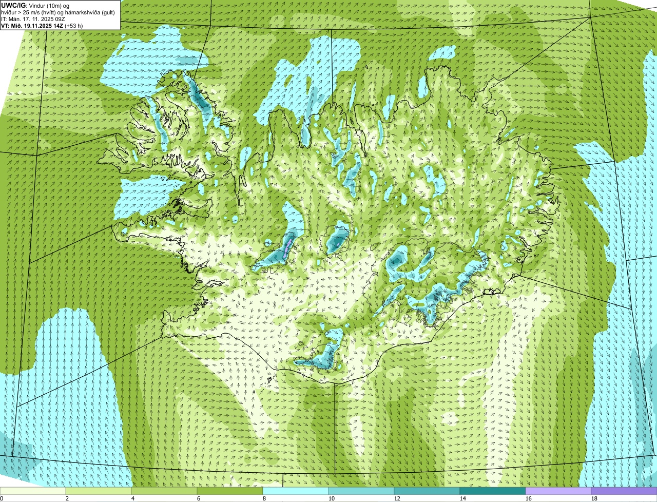Click the "UWC/IG: Vindur (10m) og" title line
The image size is (657, 502).
[x=35, y=5]
